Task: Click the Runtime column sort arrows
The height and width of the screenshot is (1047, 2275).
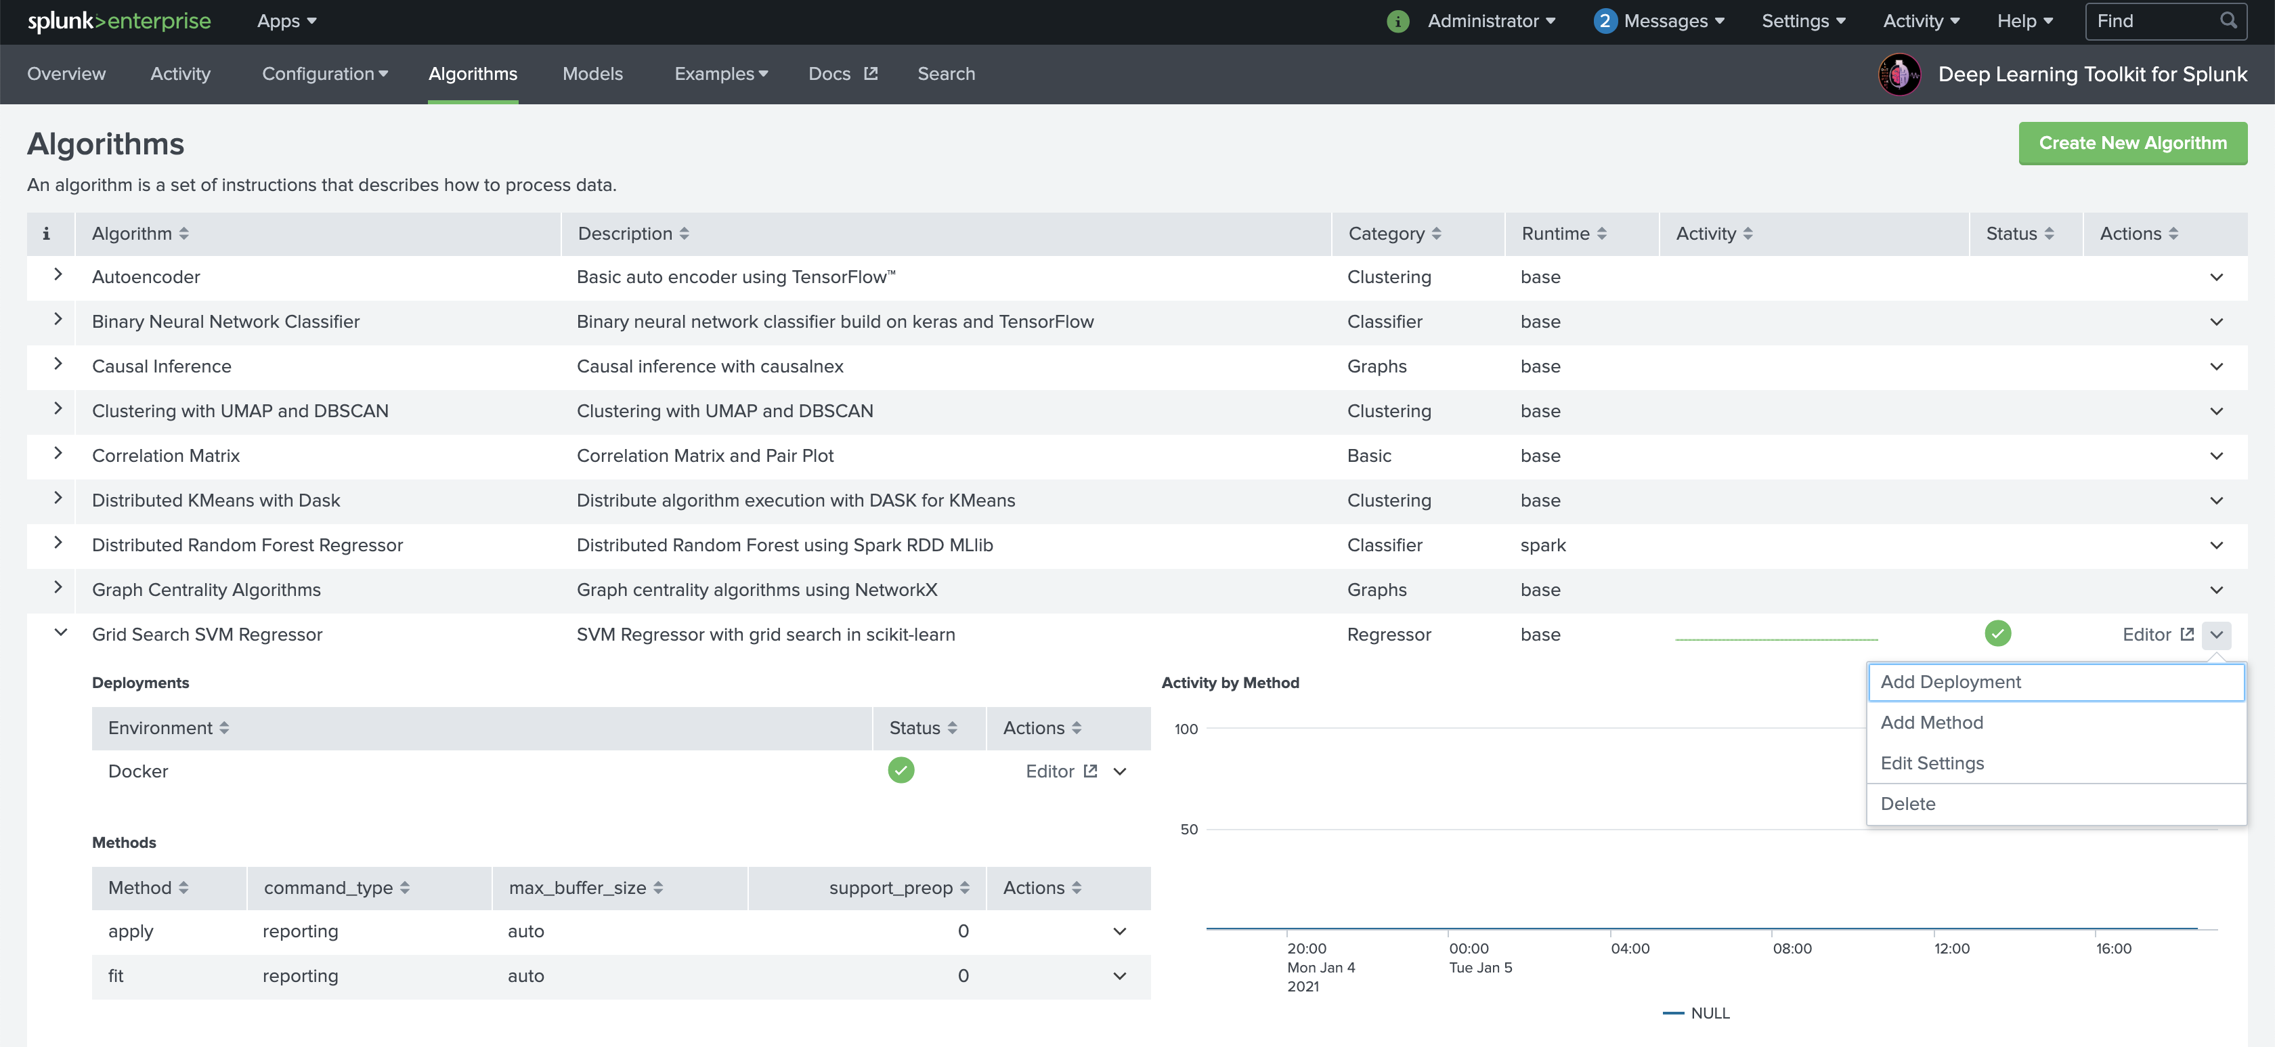Action: coord(1601,233)
